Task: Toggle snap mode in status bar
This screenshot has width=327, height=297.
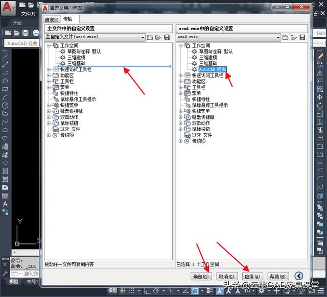Action: tap(132, 290)
